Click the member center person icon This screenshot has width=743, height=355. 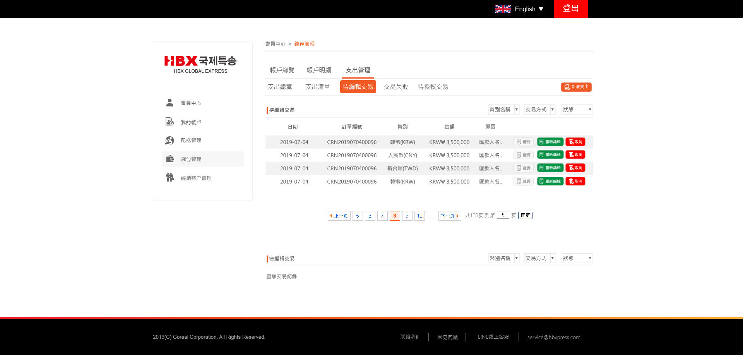point(169,103)
